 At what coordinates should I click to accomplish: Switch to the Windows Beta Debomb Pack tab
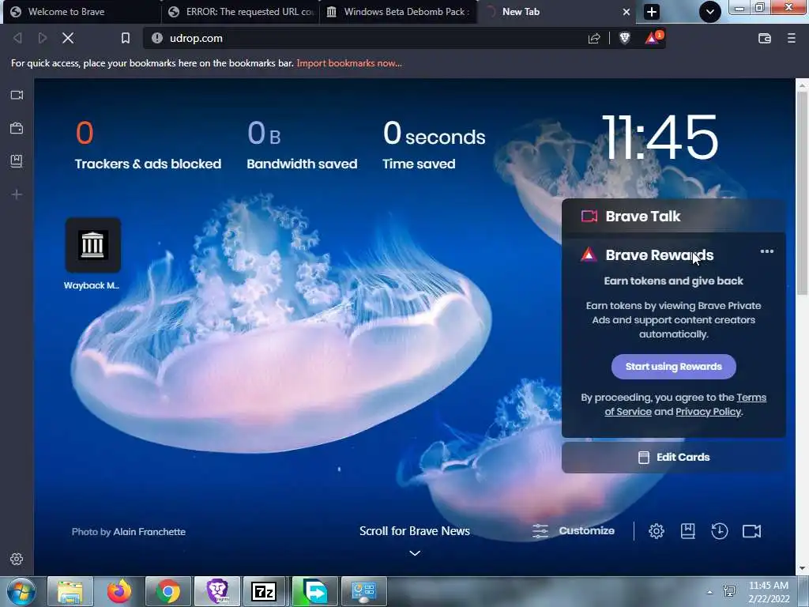click(x=399, y=12)
